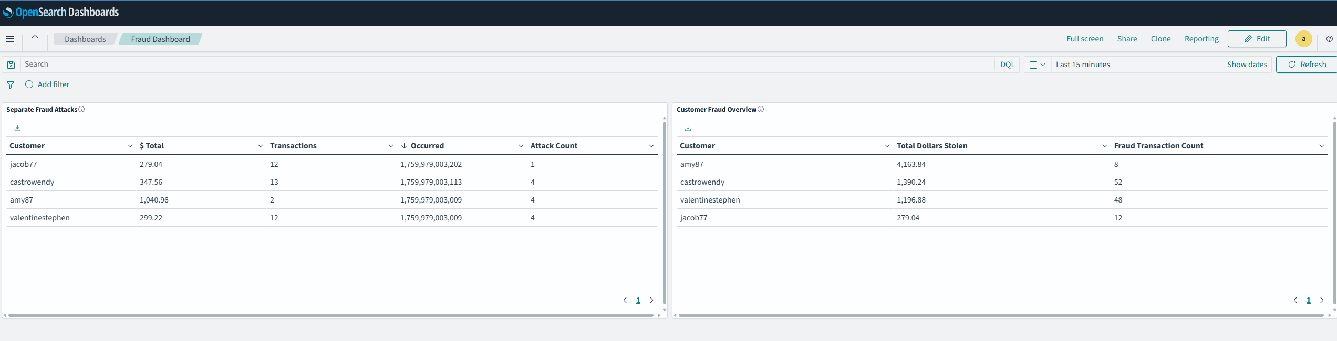
Task: Open the hamburger navigation menu
Action: 10,39
